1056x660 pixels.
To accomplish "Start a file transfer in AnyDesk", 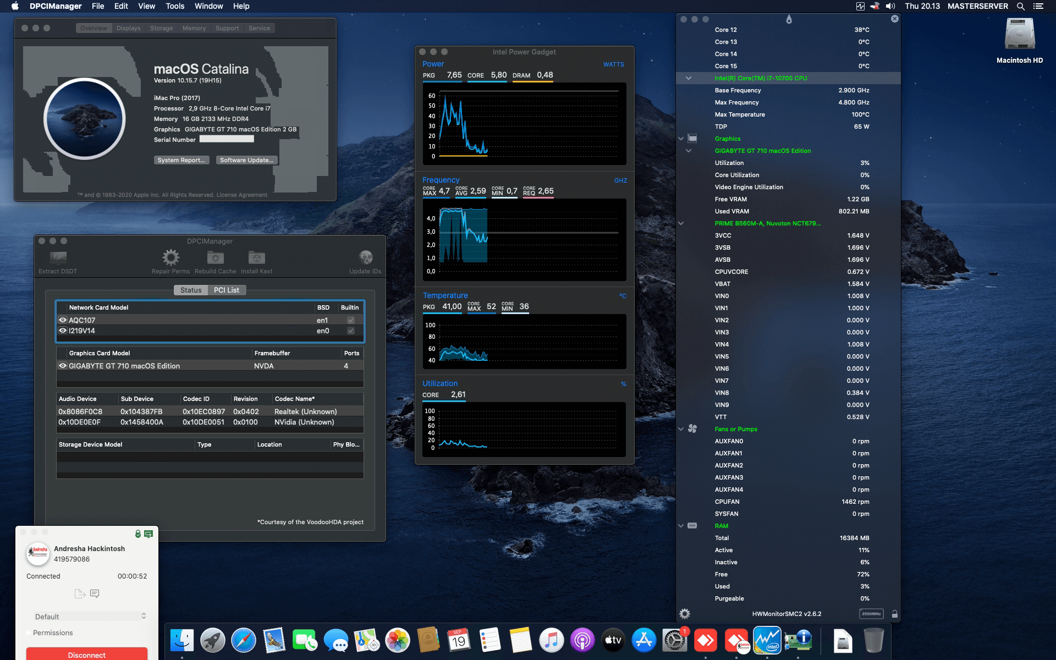I will [x=79, y=593].
